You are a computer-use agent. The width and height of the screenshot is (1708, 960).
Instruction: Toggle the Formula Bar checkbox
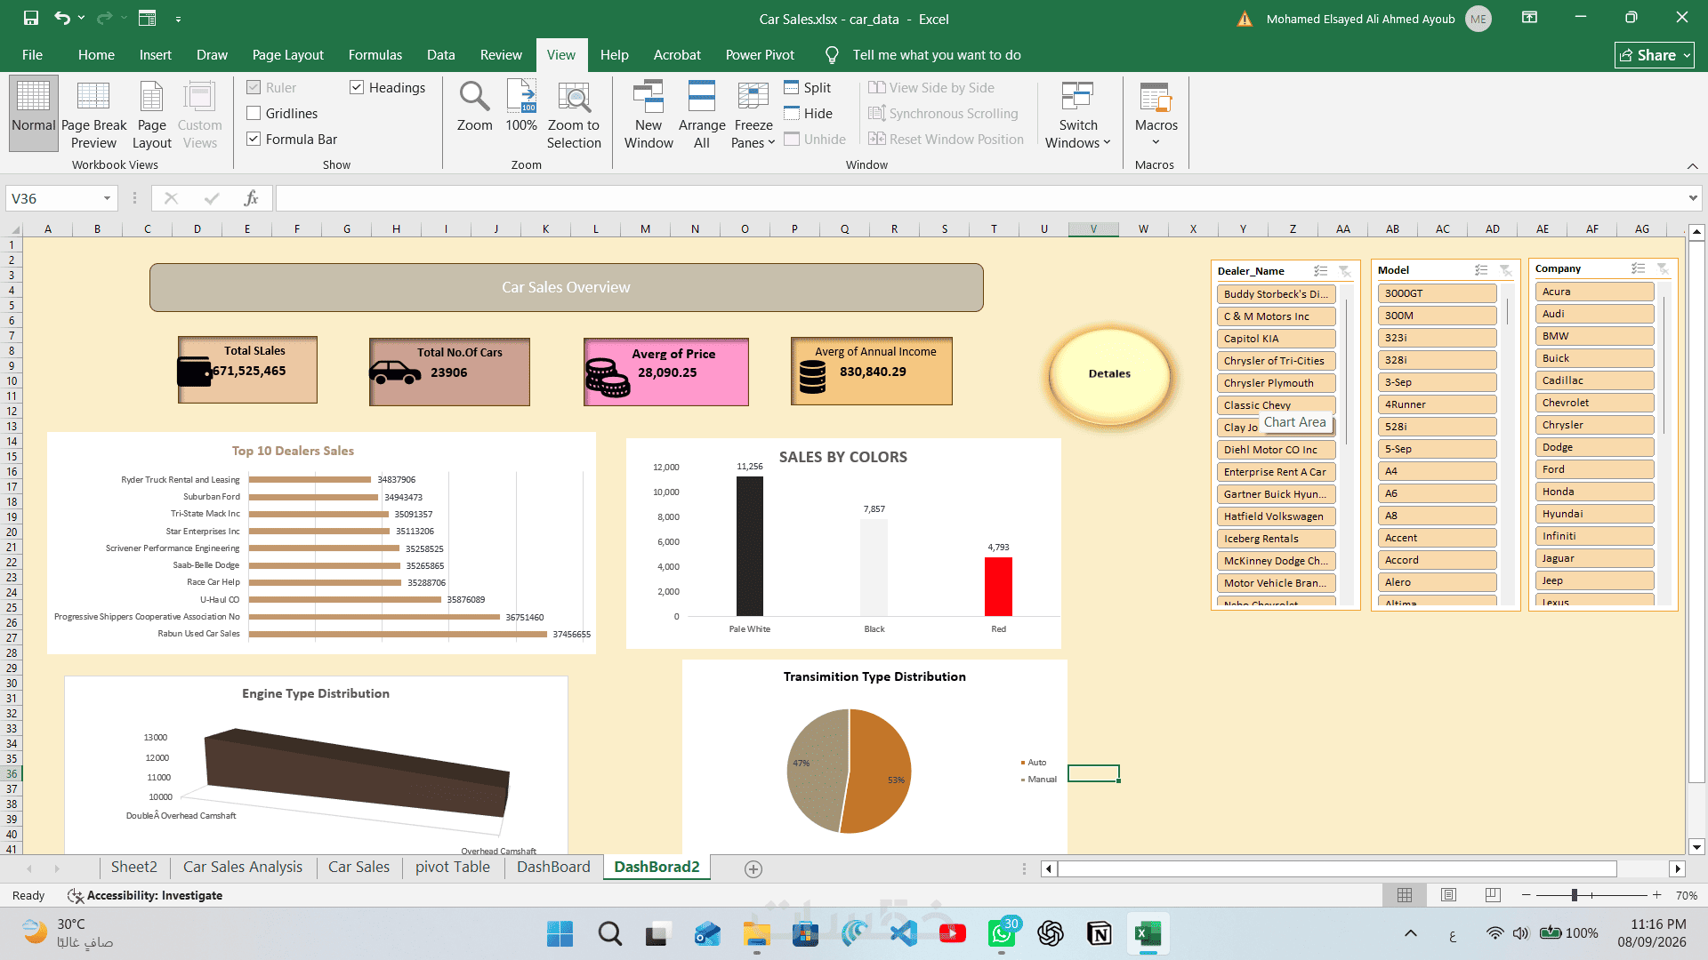[254, 140]
